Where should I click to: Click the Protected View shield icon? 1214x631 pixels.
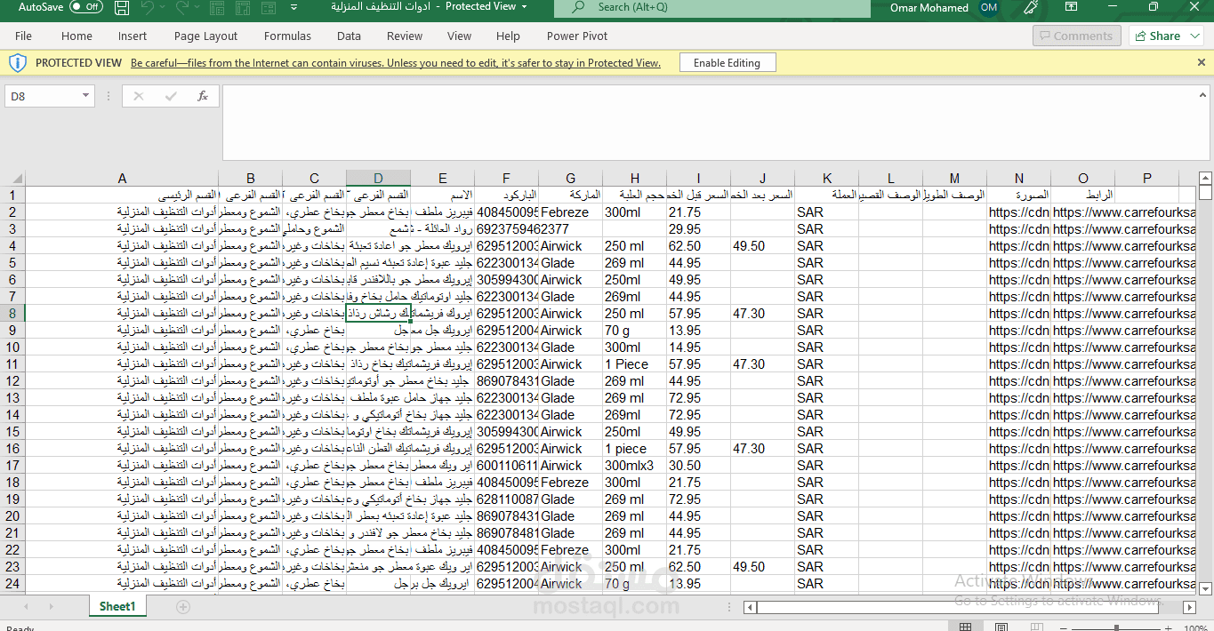click(18, 63)
